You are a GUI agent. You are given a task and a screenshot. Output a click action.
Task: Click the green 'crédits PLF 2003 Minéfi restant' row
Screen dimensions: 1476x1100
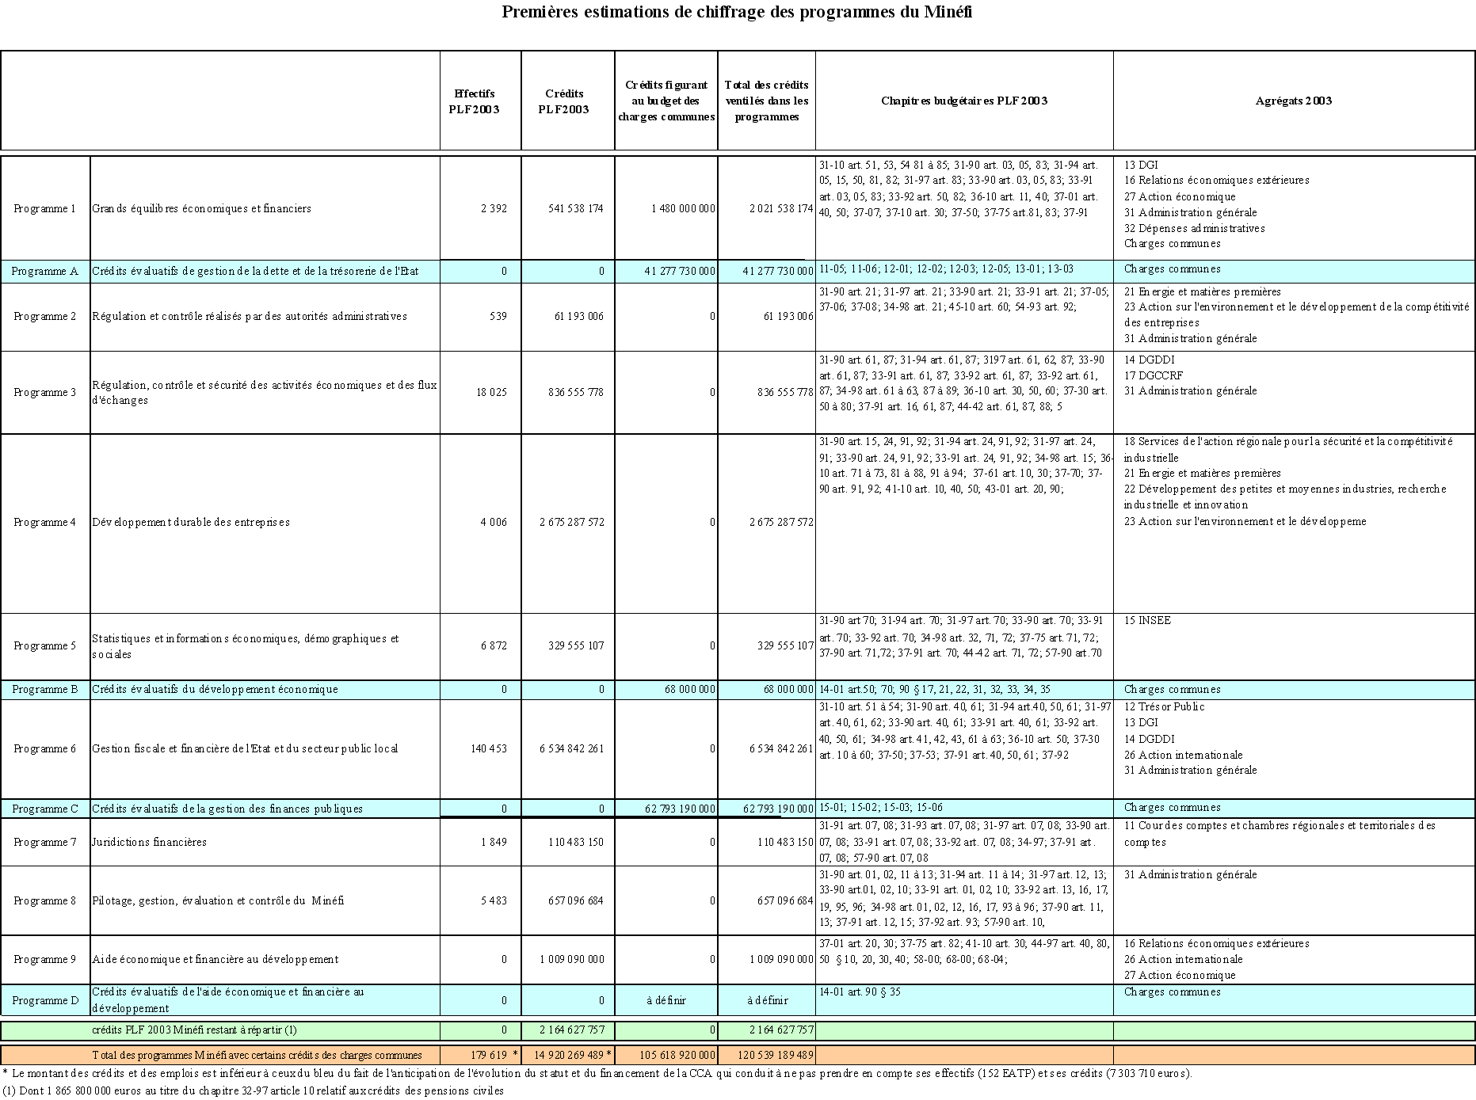click(x=195, y=1030)
